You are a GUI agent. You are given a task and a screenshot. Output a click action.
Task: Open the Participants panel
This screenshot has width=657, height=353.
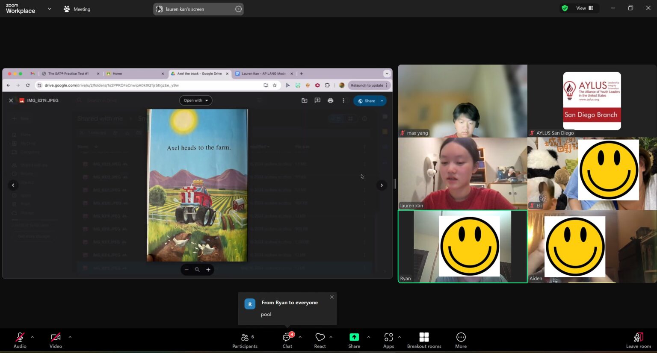click(x=245, y=340)
